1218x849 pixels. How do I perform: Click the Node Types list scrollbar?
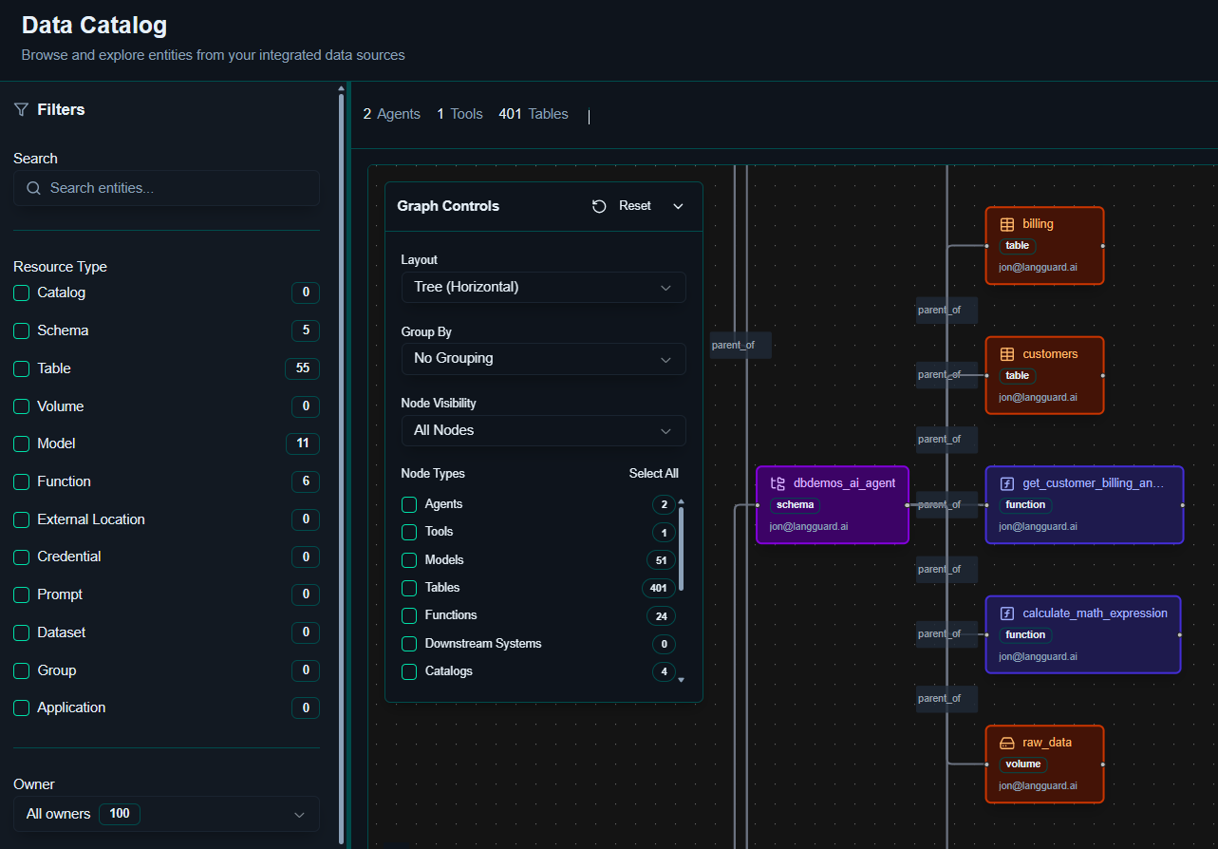pyautogui.click(x=681, y=549)
